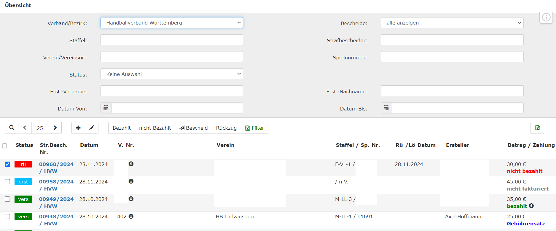Screen dimensions: 556x231
Task: Click info icon in HB Ludwigsburg row
Action: pos(131,217)
